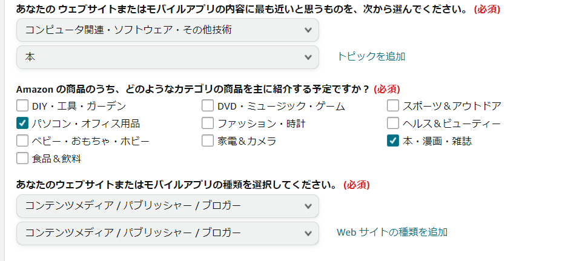Uncheck the パソコン・オフィス用品 checkbox

coord(23,124)
